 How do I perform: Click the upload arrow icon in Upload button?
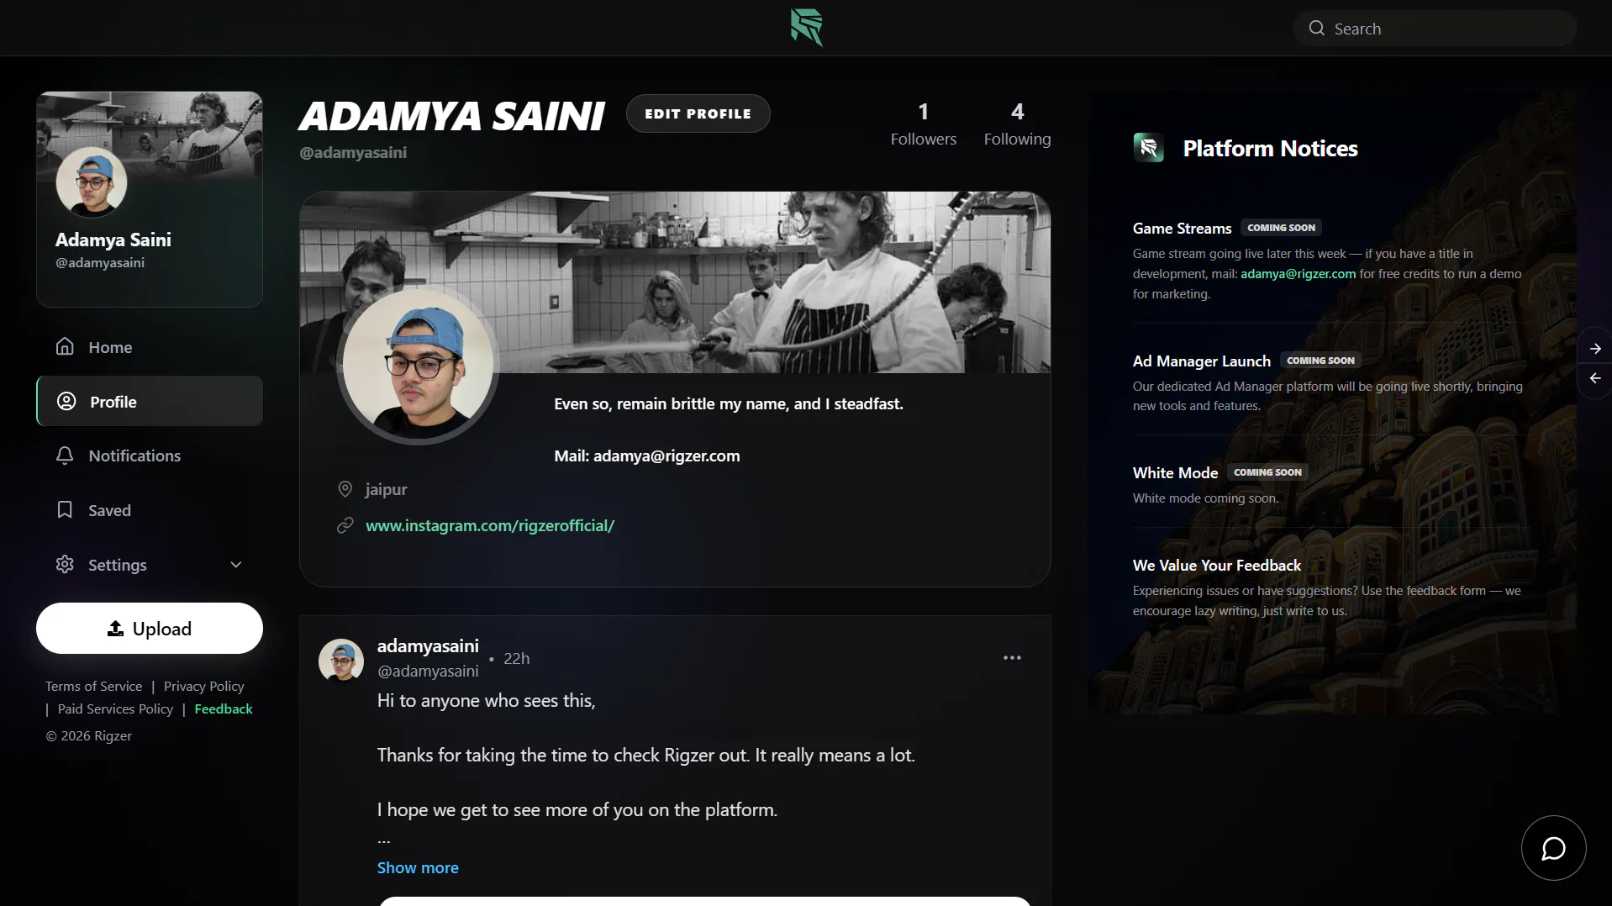click(x=115, y=628)
